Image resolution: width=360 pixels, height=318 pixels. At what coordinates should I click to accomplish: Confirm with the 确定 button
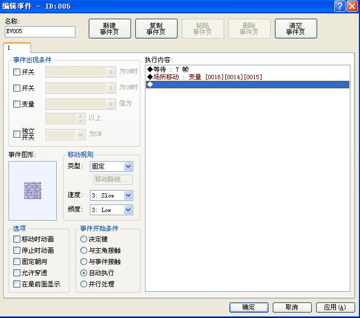249,307
